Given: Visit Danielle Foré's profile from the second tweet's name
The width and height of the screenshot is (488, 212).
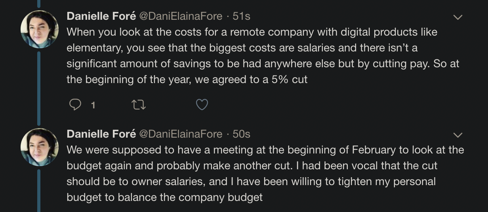Looking at the screenshot, I should 101,134.
